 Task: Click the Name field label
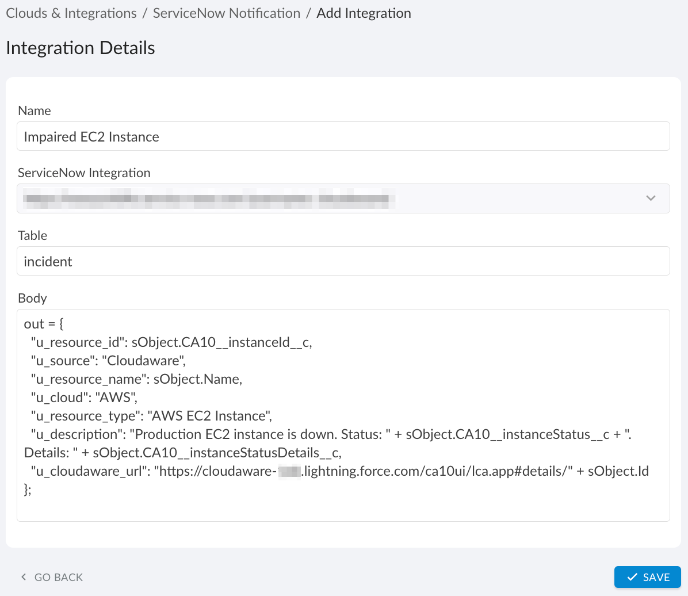point(34,110)
